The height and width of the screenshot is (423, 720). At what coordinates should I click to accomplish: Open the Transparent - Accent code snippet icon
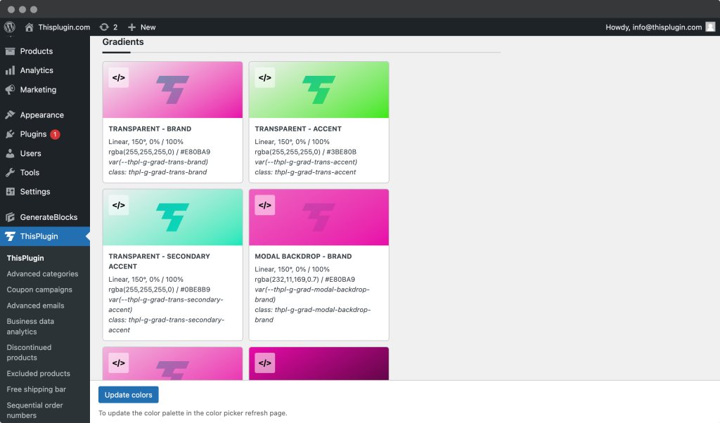pyautogui.click(x=265, y=77)
